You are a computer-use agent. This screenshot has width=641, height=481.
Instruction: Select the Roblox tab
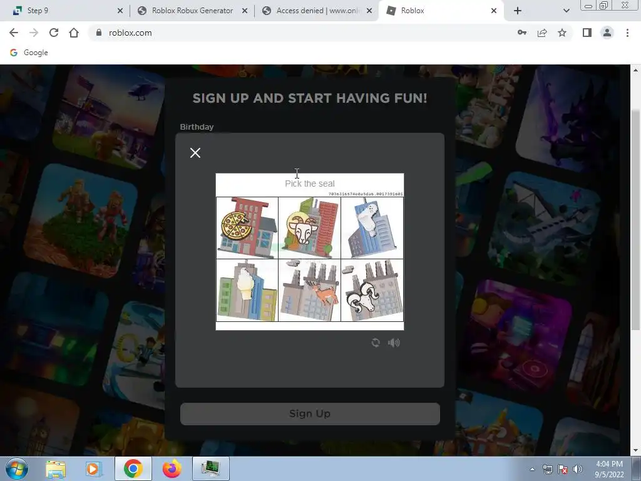pos(441,11)
